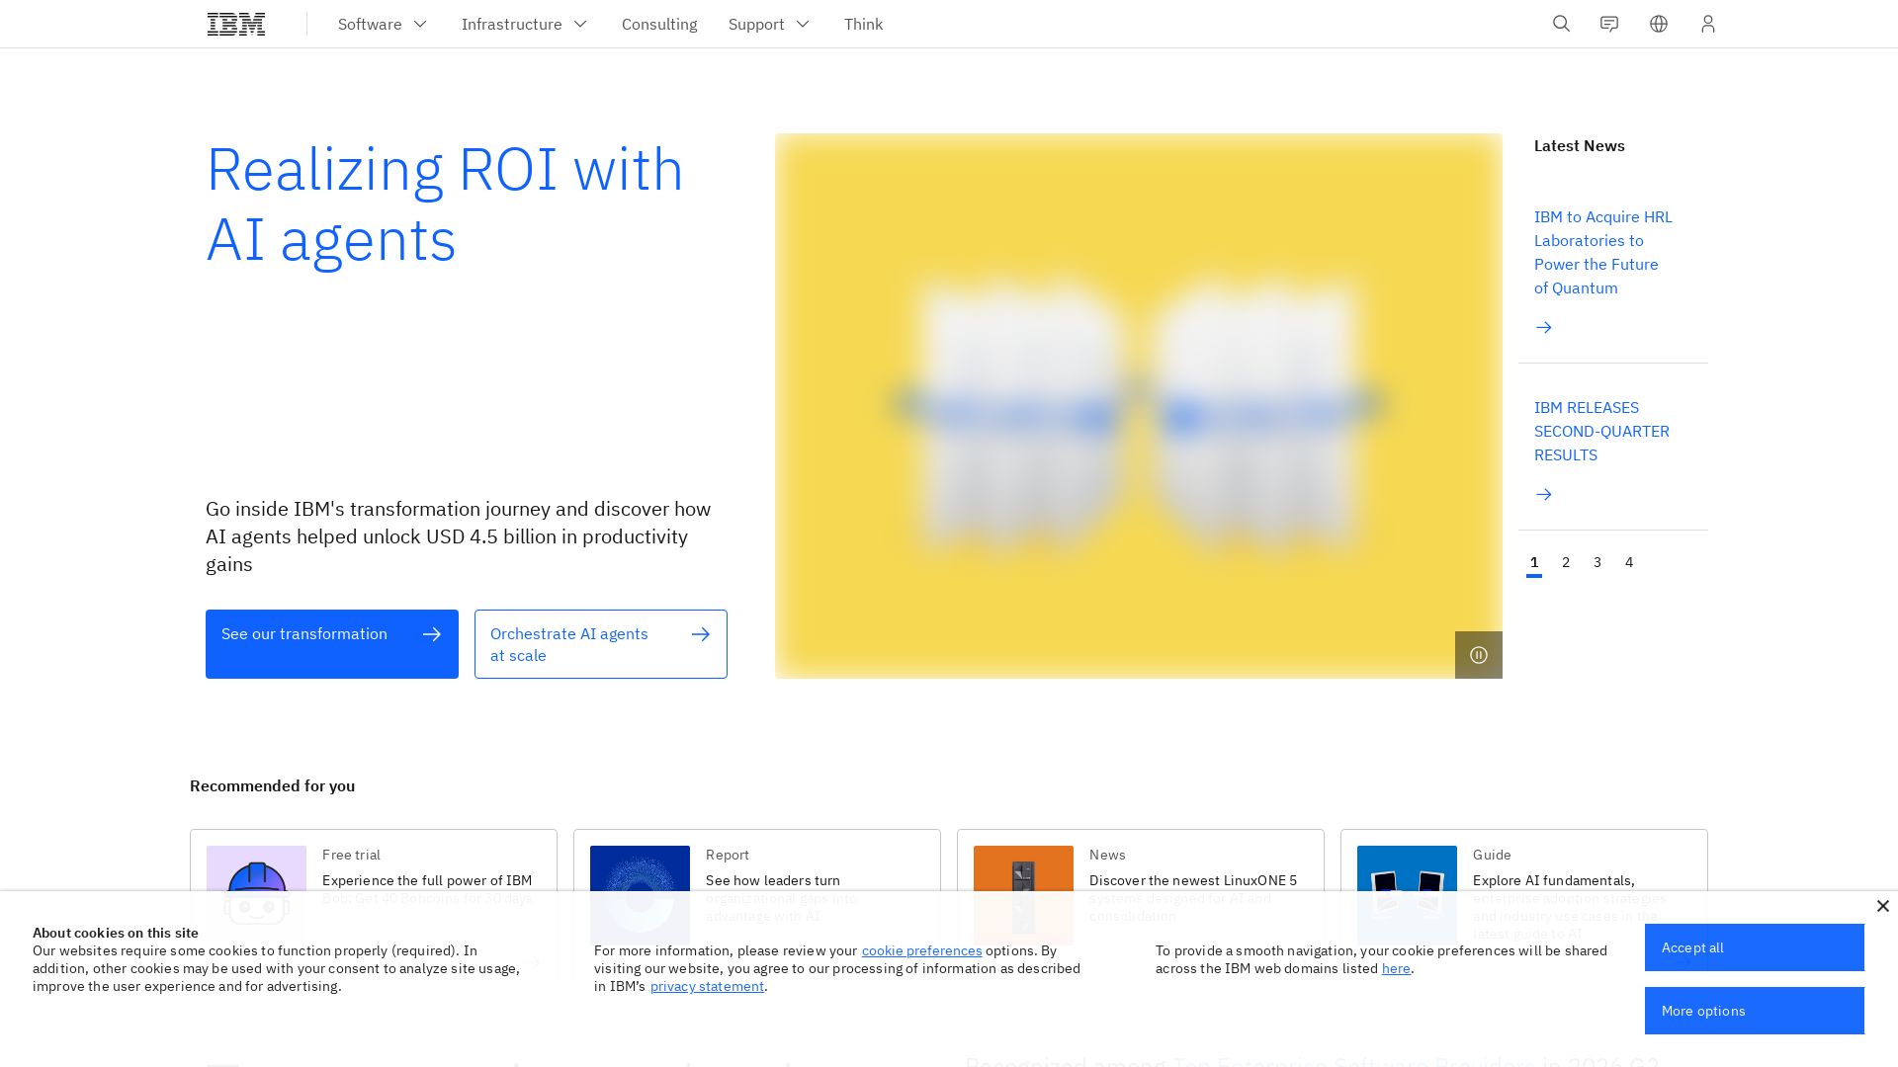Click the Recommended for you heading

(x=272, y=785)
